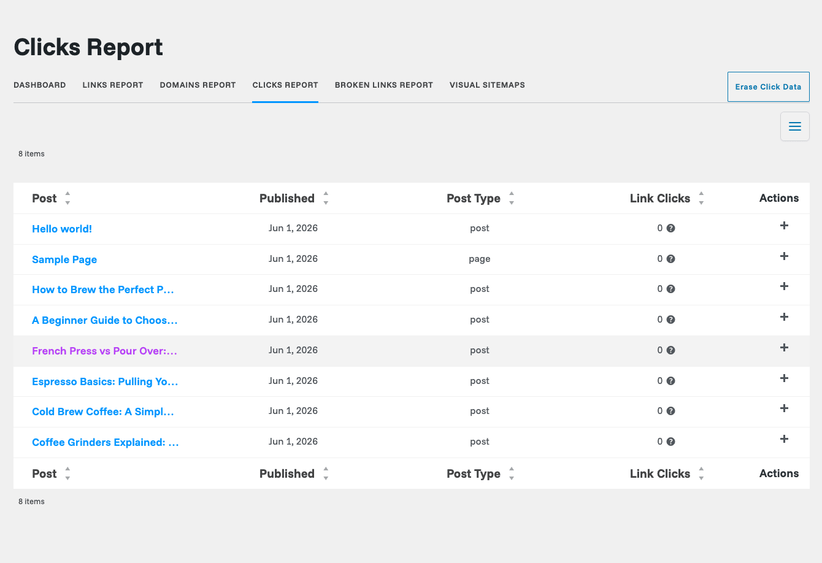The image size is (822, 563).
Task: Open the Sample Page link
Action: click(64, 259)
